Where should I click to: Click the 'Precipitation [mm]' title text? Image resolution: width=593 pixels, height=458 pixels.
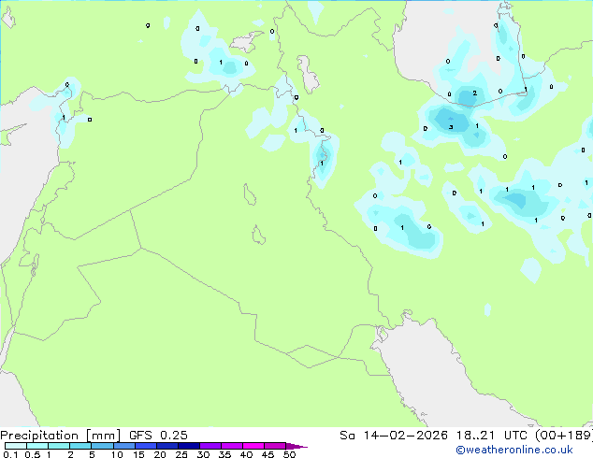(60, 436)
